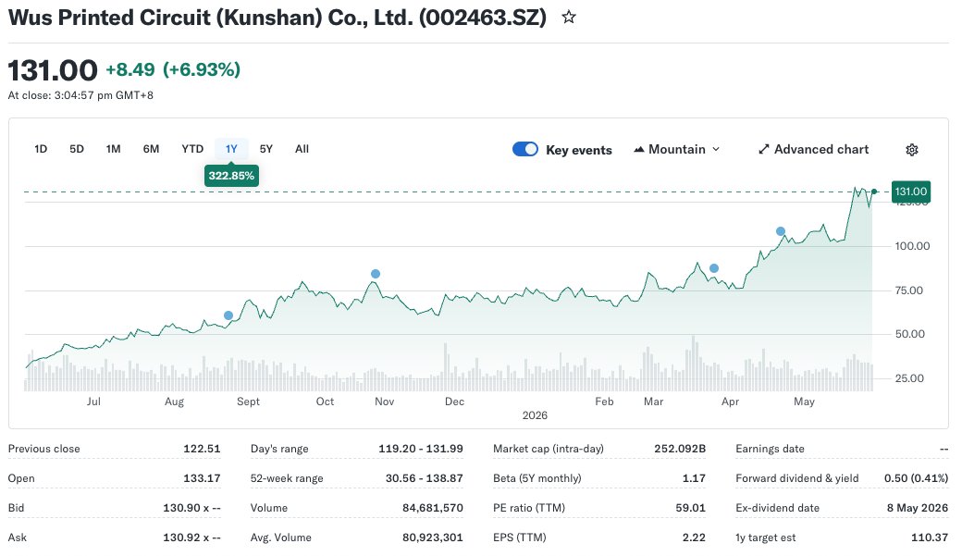Click the Earnings date label
Image resolution: width=962 pixels, height=556 pixels.
pyautogui.click(x=770, y=449)
